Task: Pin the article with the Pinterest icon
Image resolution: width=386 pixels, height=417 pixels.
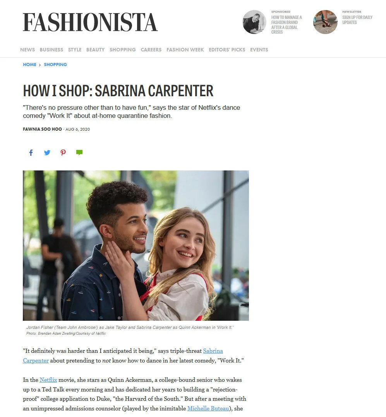Action: click(x=63, y=152)
